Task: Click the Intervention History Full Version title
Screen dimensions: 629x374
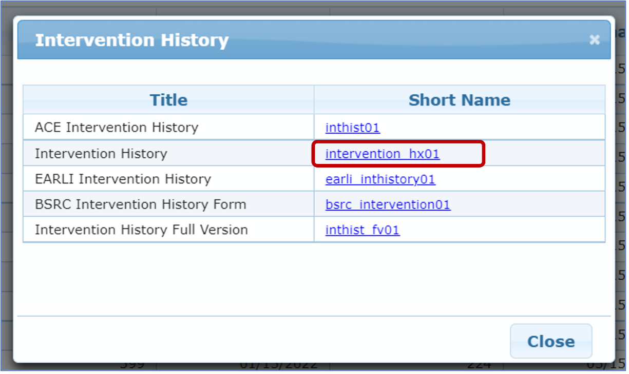Action: (141, 230)
